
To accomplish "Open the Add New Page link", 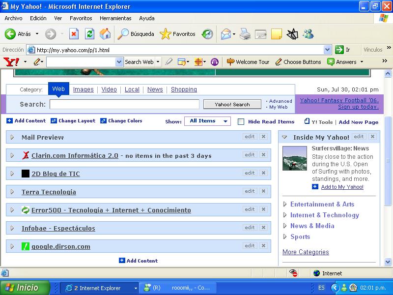I will (x=359, y=122).
